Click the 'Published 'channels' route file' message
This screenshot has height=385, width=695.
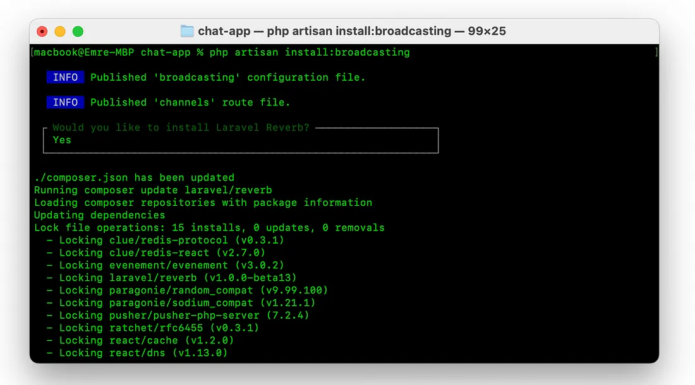(x=190, y=102)
